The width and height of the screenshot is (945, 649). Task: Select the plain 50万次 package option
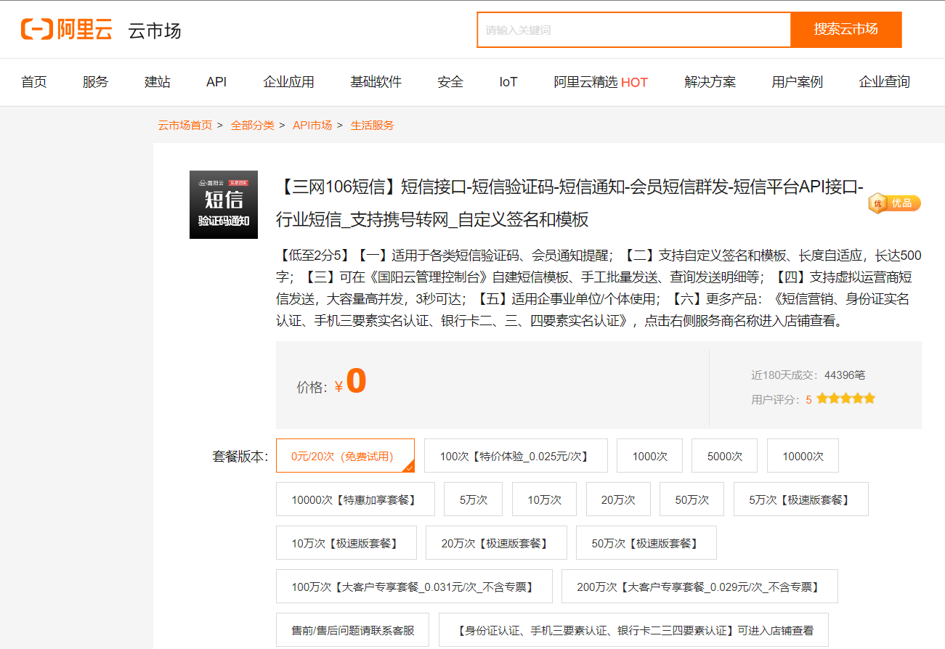692,499
